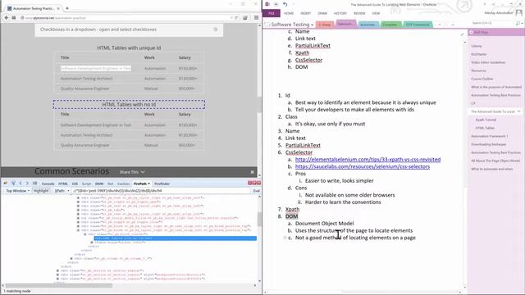
Task: Click the Firebug command line toggle icon
Action: (x=34, y=184)
